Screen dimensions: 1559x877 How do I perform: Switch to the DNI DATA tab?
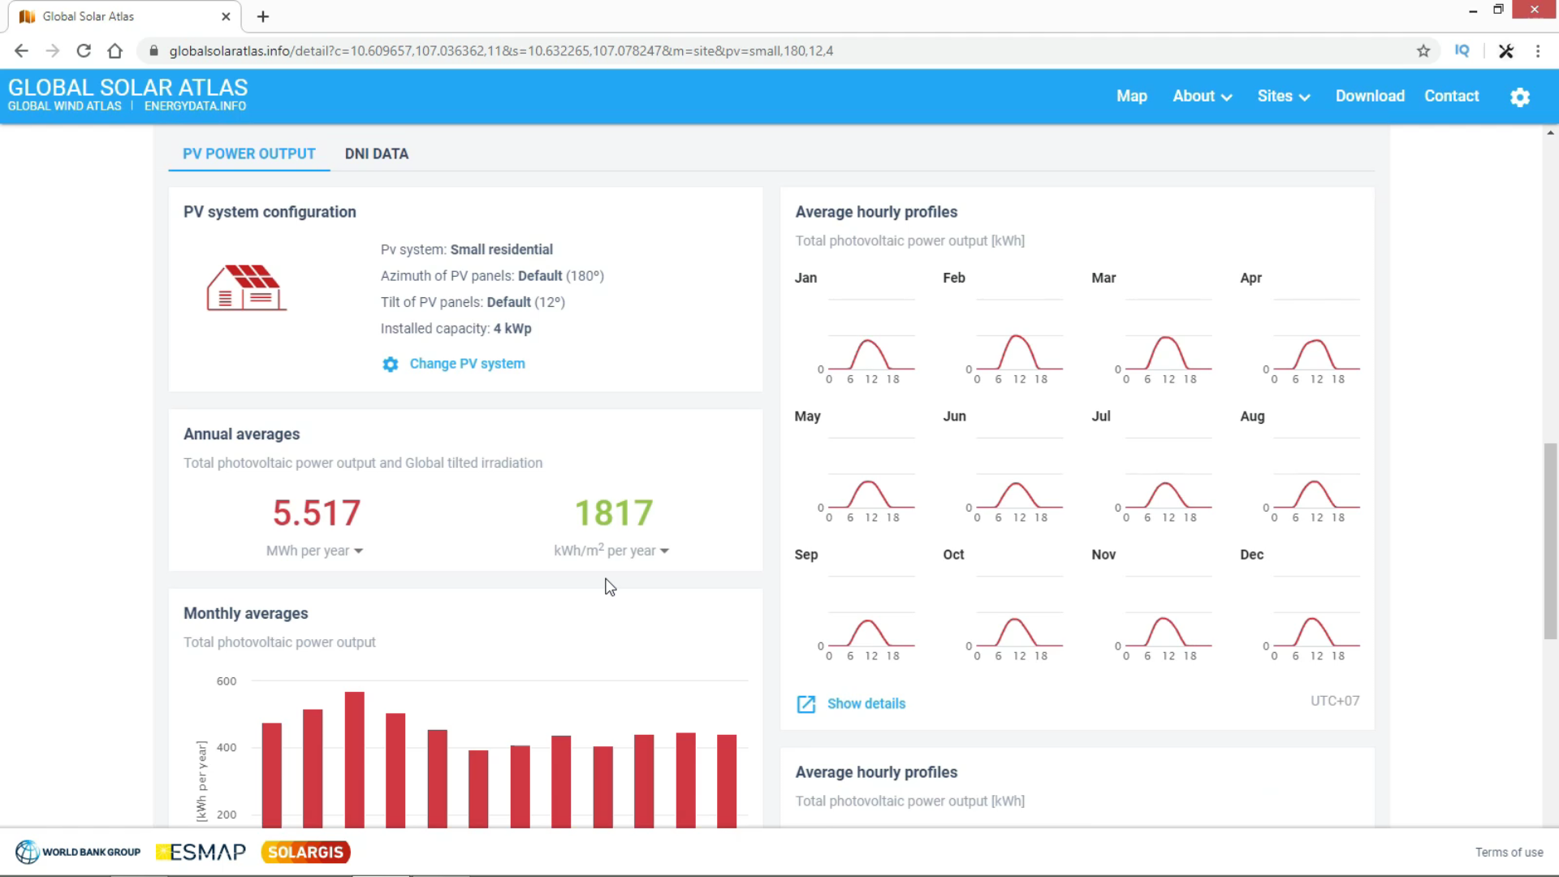point(376,154)
